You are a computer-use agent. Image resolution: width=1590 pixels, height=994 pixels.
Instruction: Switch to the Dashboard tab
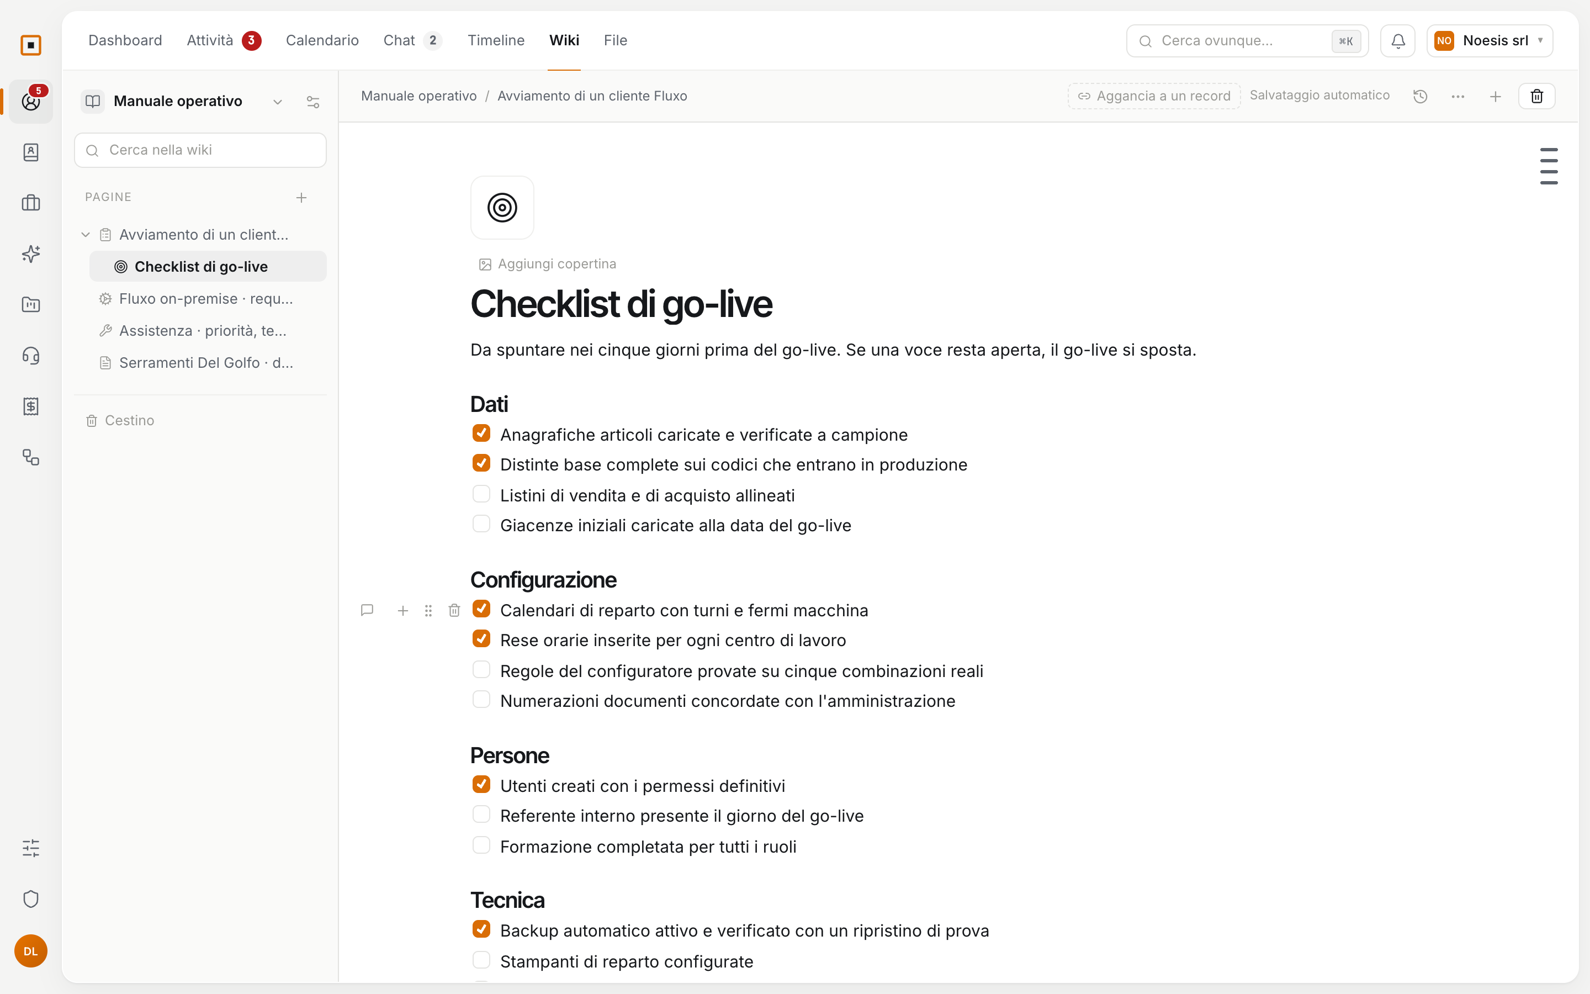(125, 41)
